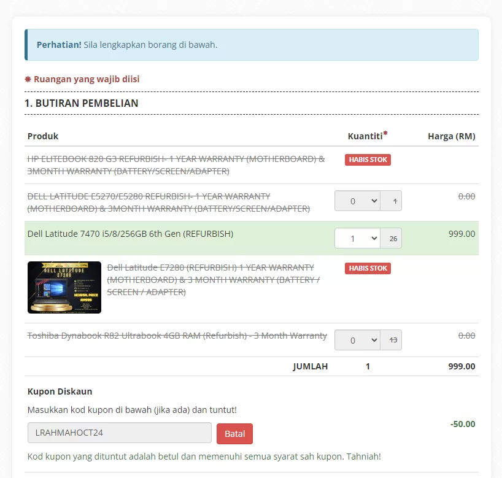The image size is (502, 478).
Task: Click the JUMLAH total label
Action: click(x=311, y=366)
